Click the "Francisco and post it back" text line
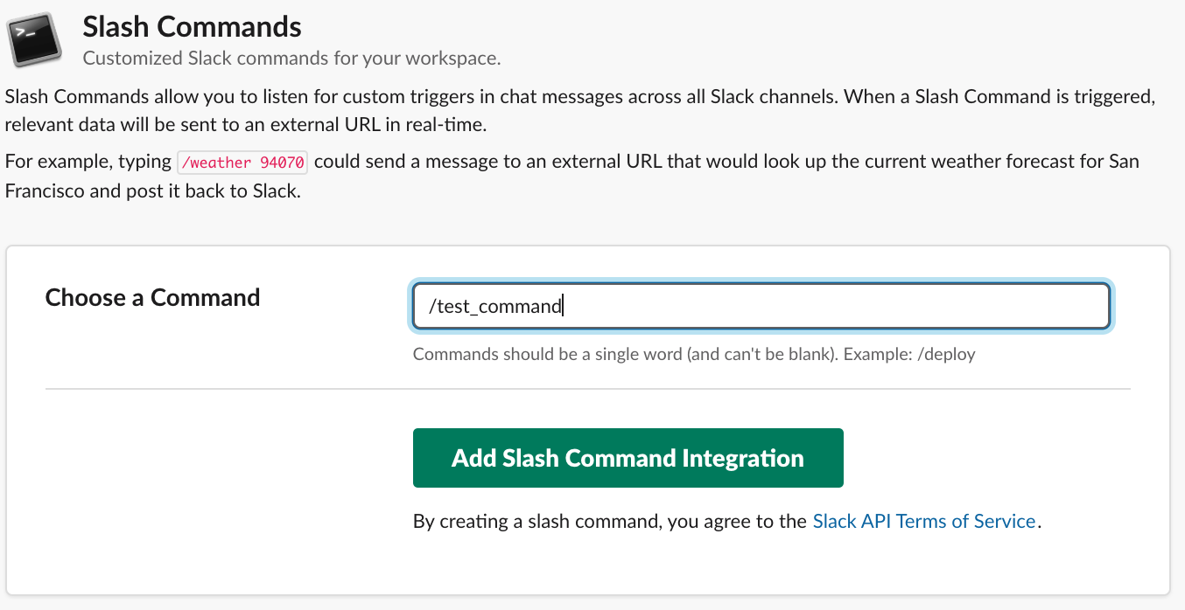 152,191
